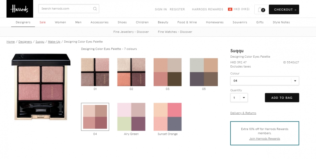Open the HKD (HK$) currency selector
This screenshot has height=159, width=316.
point(241,9)
